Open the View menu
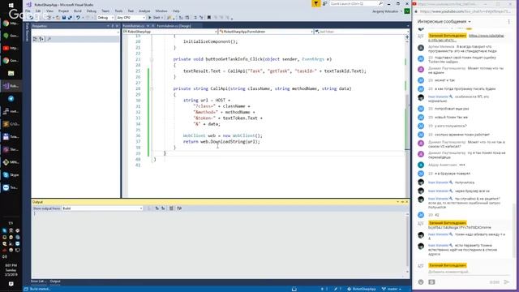Screen dimensions: 519x292 tap(49, 11)
